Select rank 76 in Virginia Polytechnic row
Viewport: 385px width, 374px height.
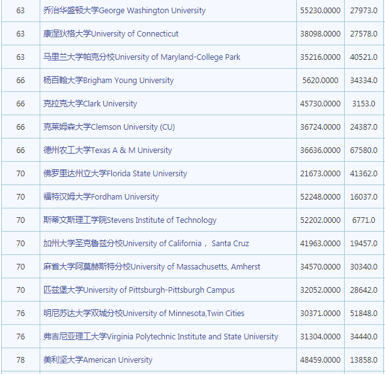21,337
